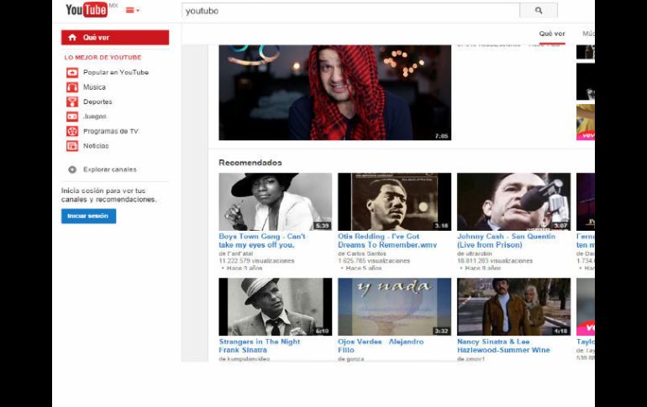
Task: Click Strangers in the Night thumbnail
Action: (275, 307)
